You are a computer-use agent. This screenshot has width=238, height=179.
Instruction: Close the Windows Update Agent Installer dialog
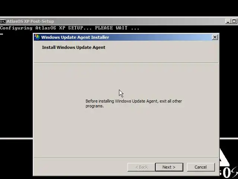[x=215, y=37]
